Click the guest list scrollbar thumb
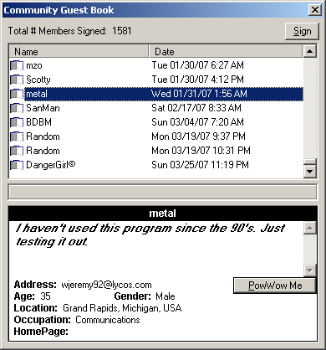This screenshot has height=350, width=326. (310, 162)
